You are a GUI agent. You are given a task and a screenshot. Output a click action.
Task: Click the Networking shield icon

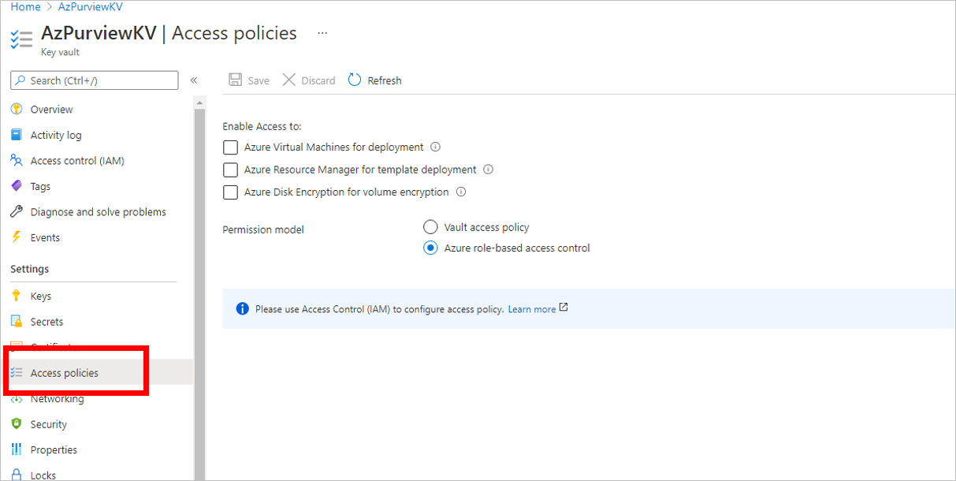pyautogui.click(x=17, y=398)
